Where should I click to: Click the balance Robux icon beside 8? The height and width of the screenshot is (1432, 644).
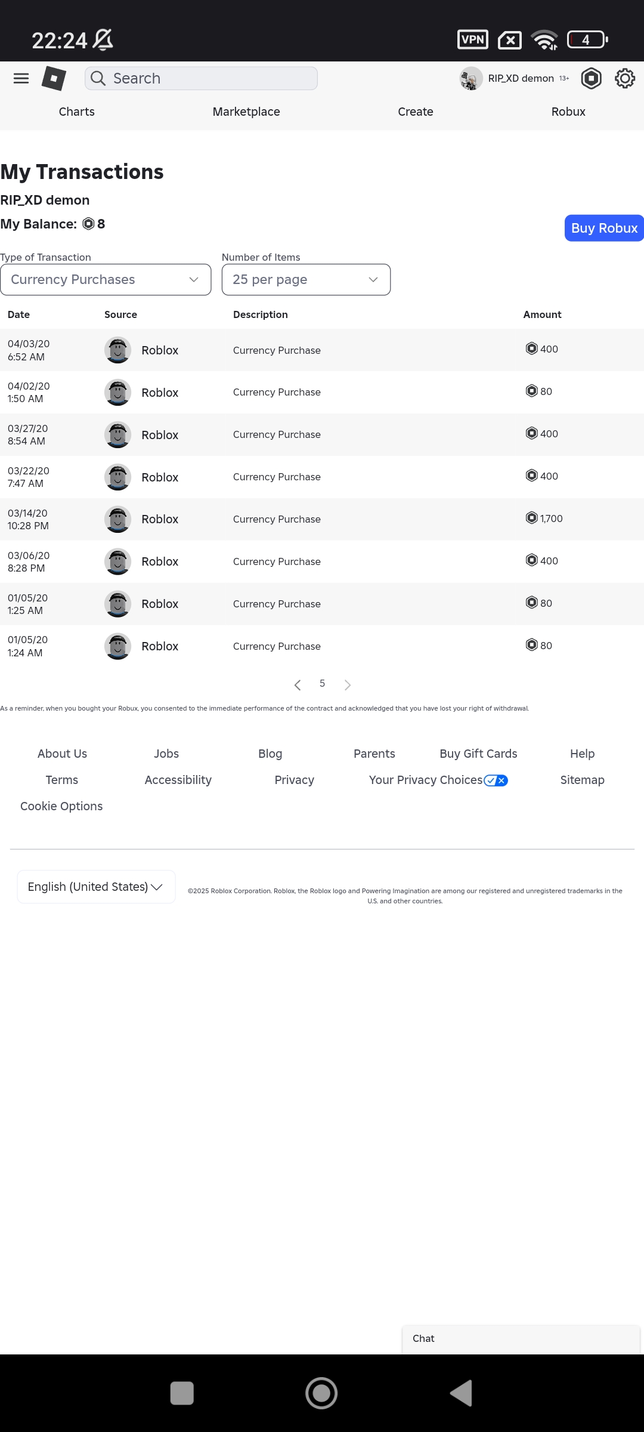[x=88, y=224]
